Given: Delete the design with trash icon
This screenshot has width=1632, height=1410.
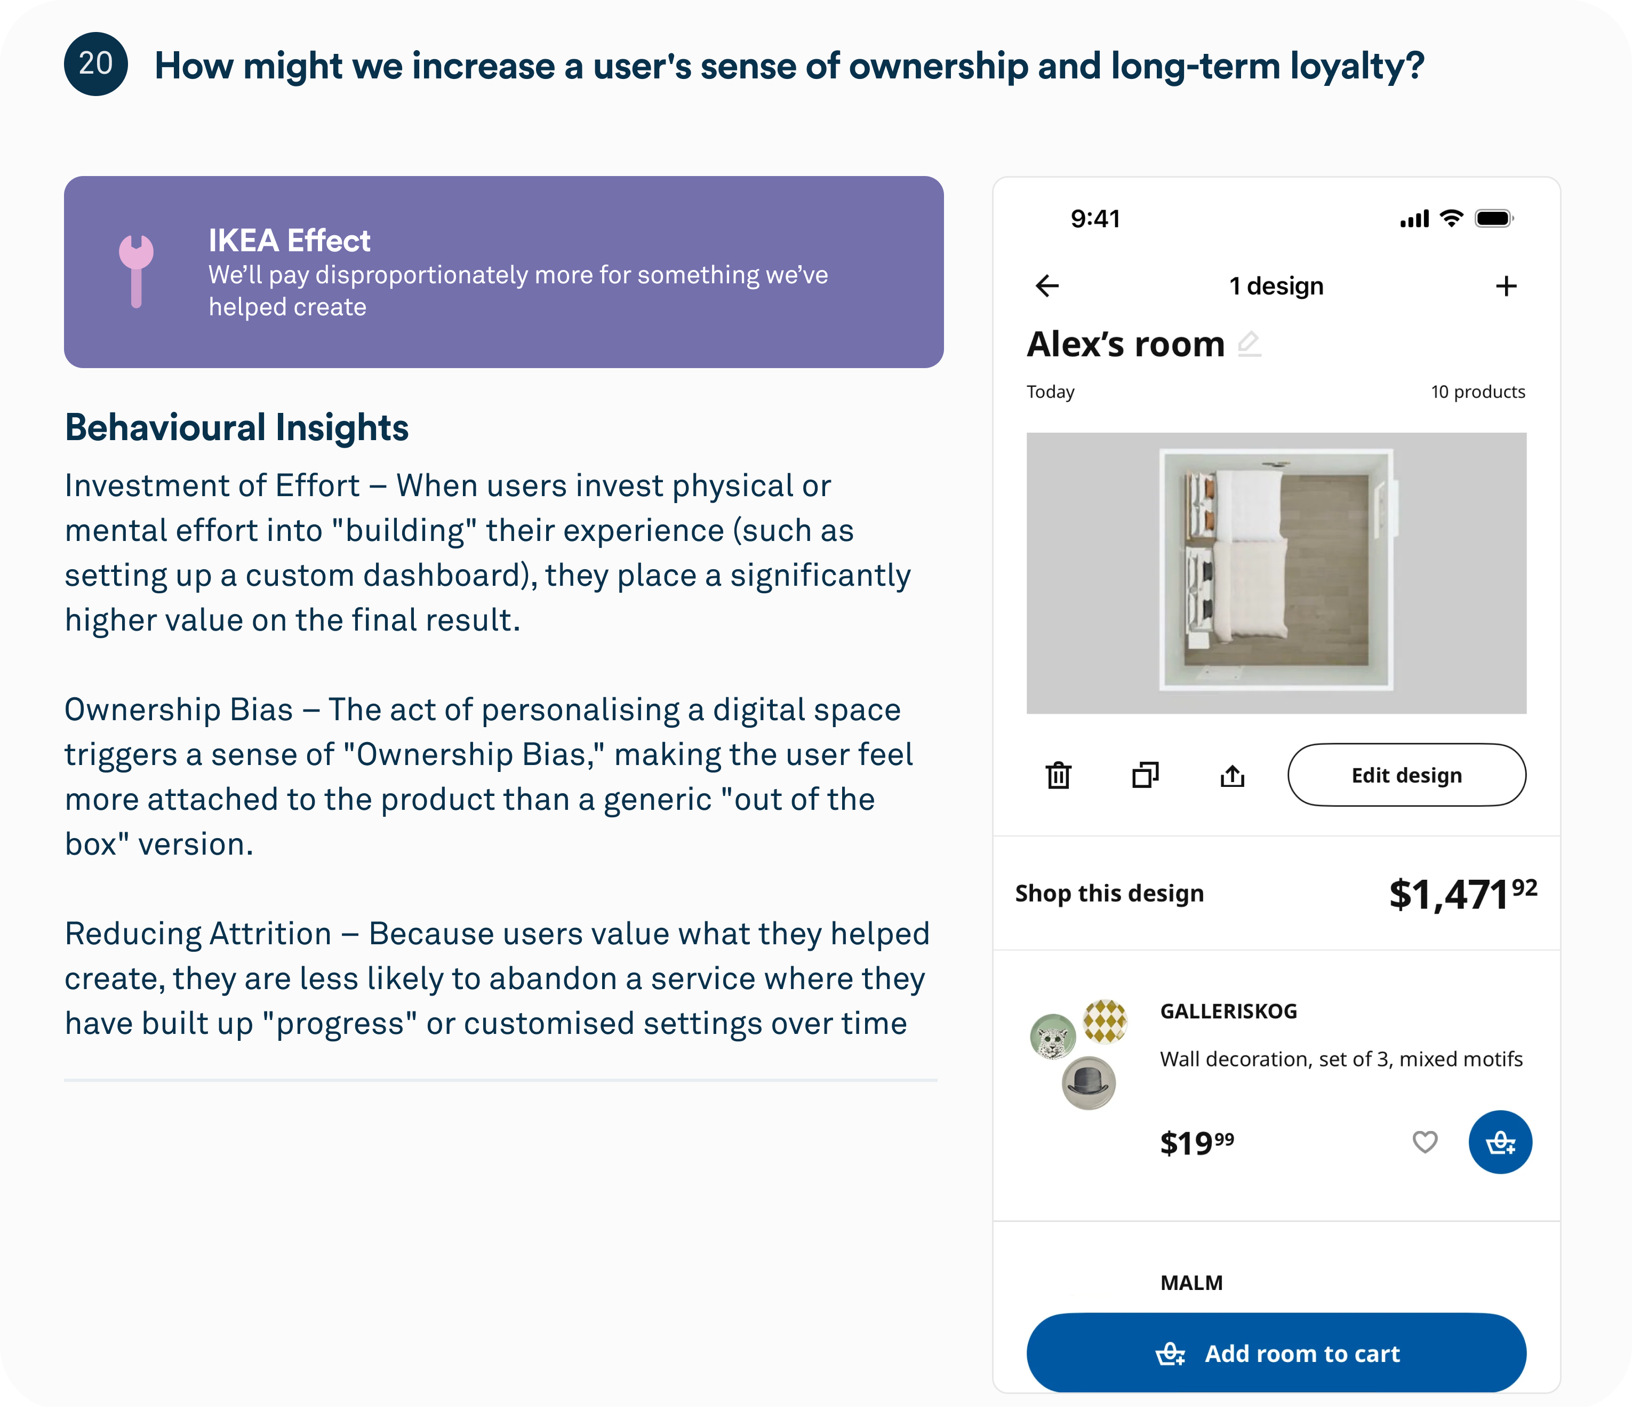Looking at the screenshot, I should (1058, 776).
